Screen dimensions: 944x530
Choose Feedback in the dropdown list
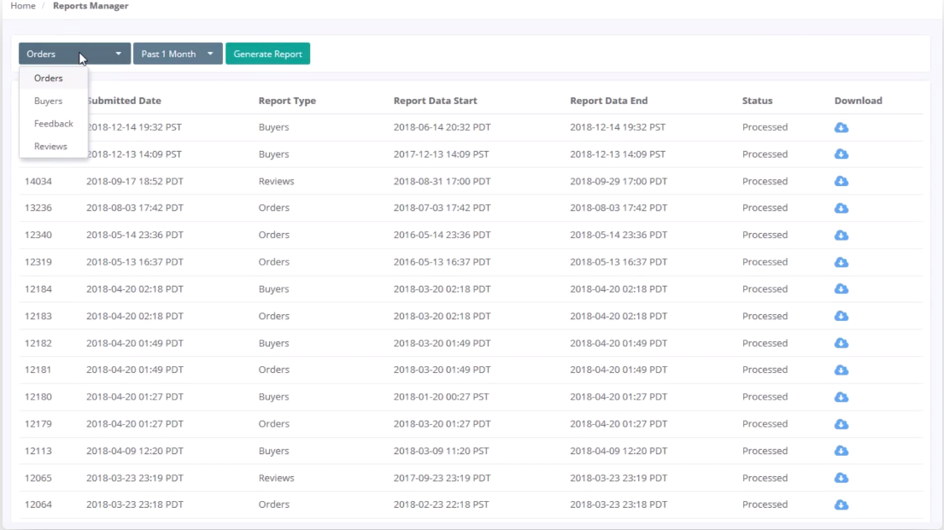[x=54, y=124]
